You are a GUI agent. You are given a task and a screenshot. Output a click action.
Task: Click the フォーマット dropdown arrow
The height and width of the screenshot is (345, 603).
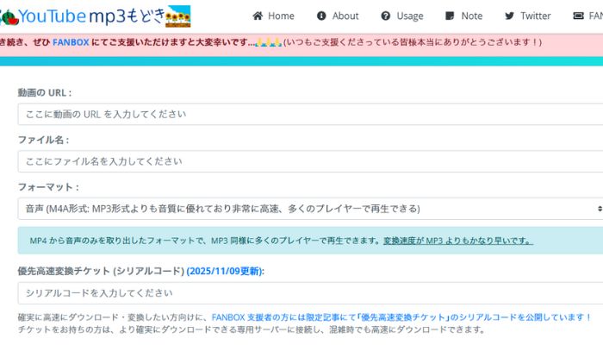(x=600, y=209)
